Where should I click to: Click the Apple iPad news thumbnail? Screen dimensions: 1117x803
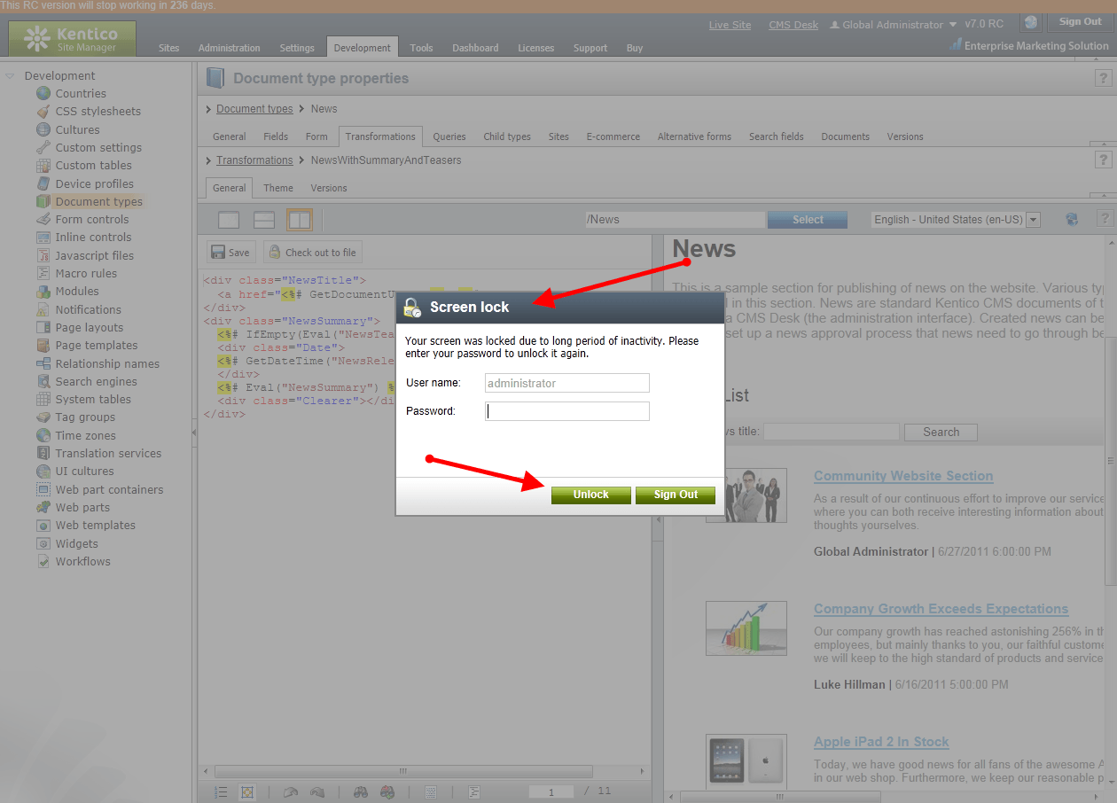[x=746, y=760]
